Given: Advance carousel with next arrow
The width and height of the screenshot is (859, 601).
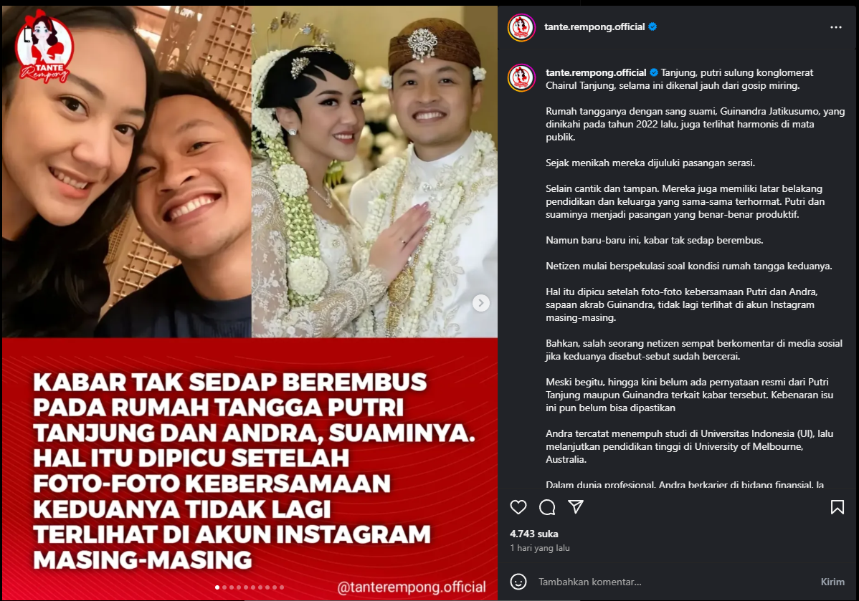Looking at the screenshot, I should (481, 303).
